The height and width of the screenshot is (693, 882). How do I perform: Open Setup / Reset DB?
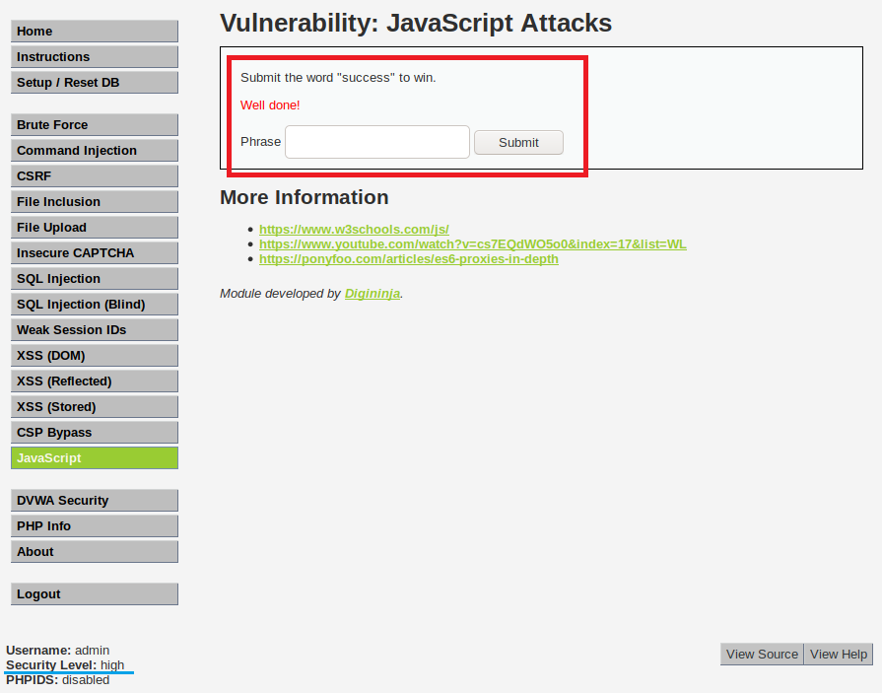[95, 83]
